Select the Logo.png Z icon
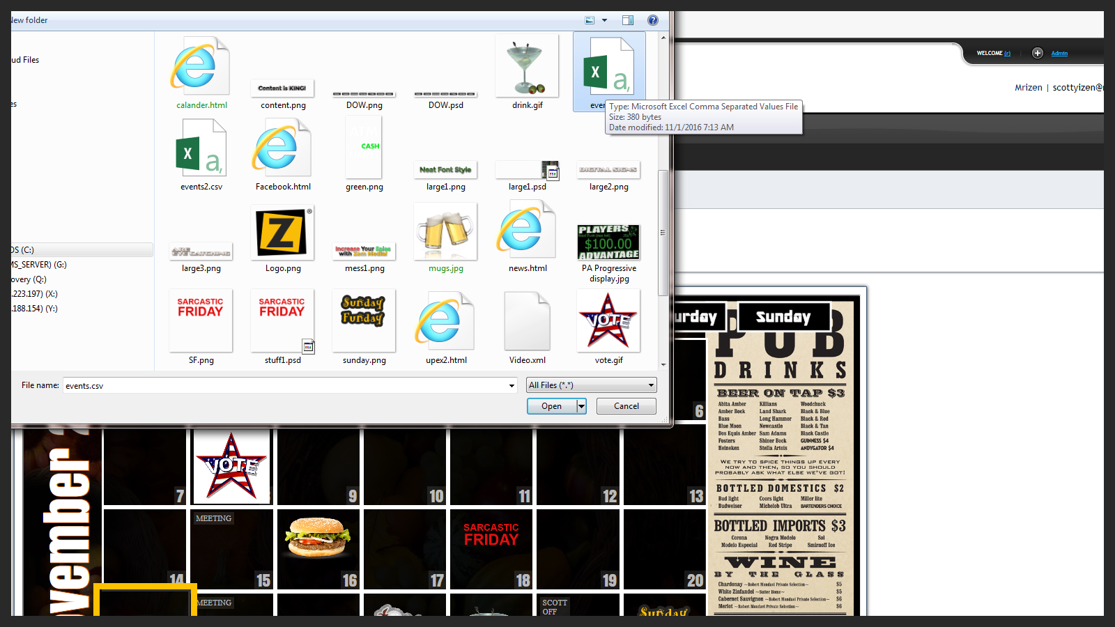The image size is (1115, 627). click(282, 232)
